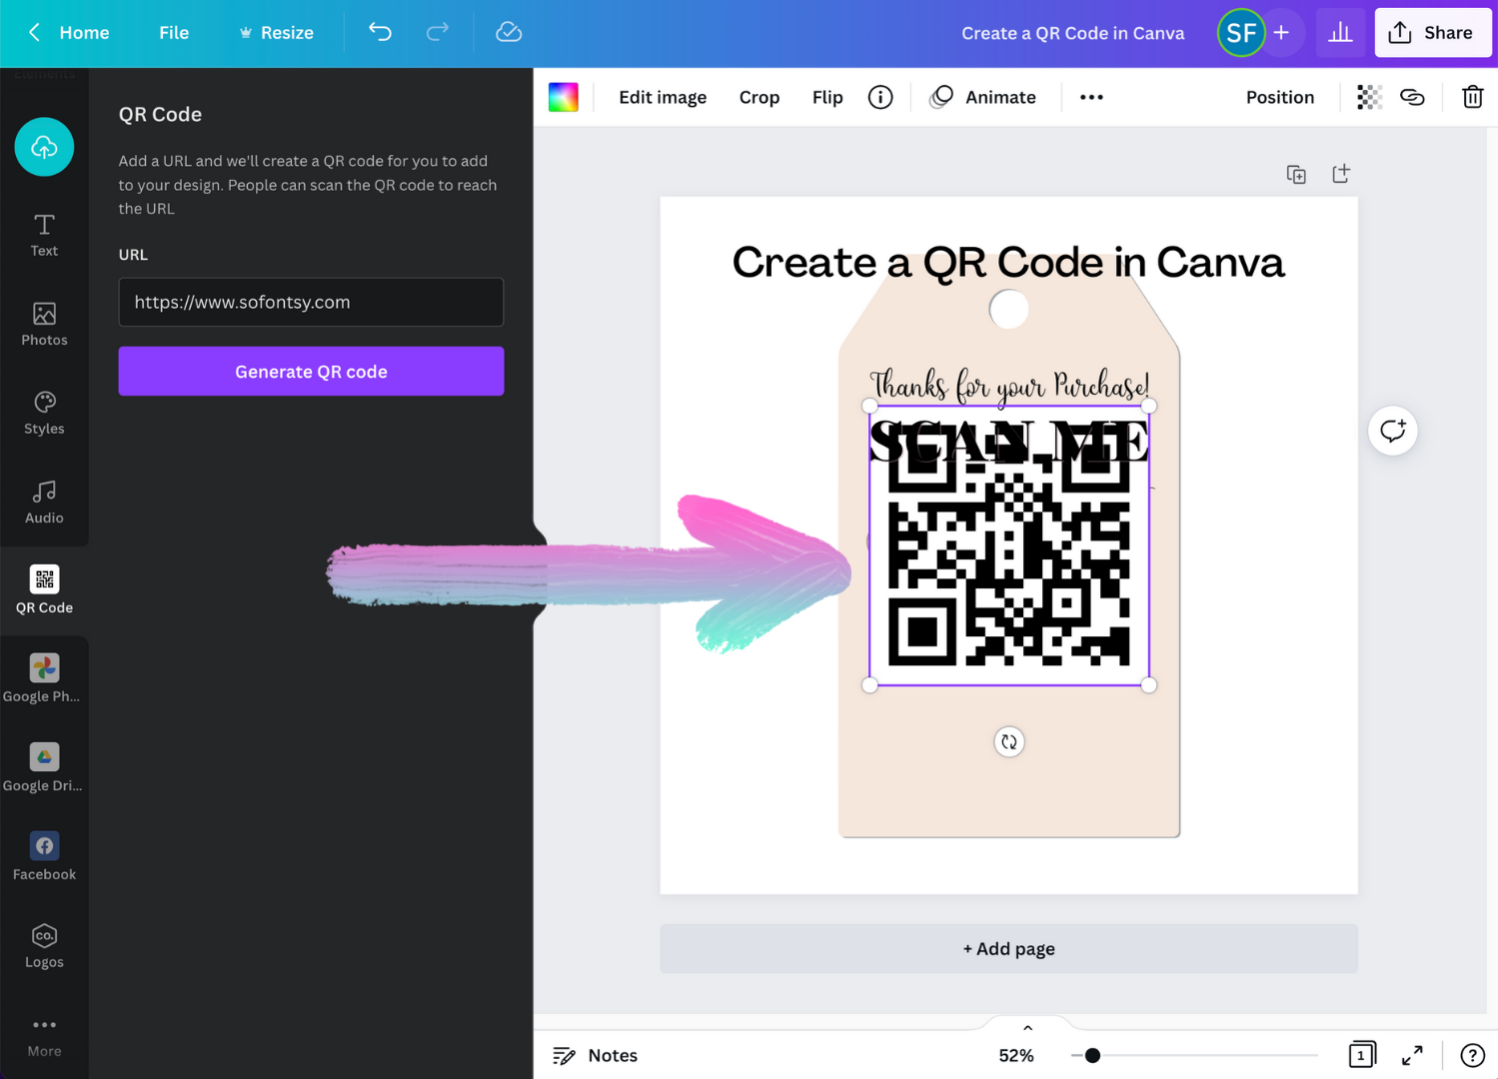Screen dimensions: 1498x1079
Task: Click the rotate handle below QR code
Action: (1009, 742)
